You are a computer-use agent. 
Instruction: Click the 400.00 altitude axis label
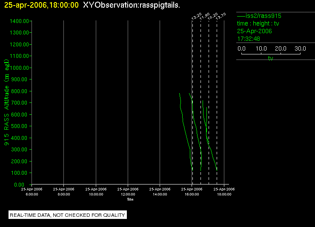pyautogui.click(x=19, y=138)
